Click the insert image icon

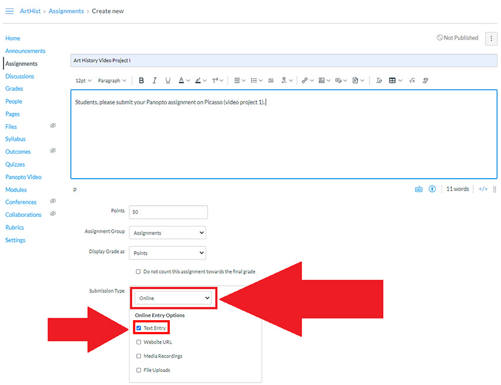(x=322, y=81)
